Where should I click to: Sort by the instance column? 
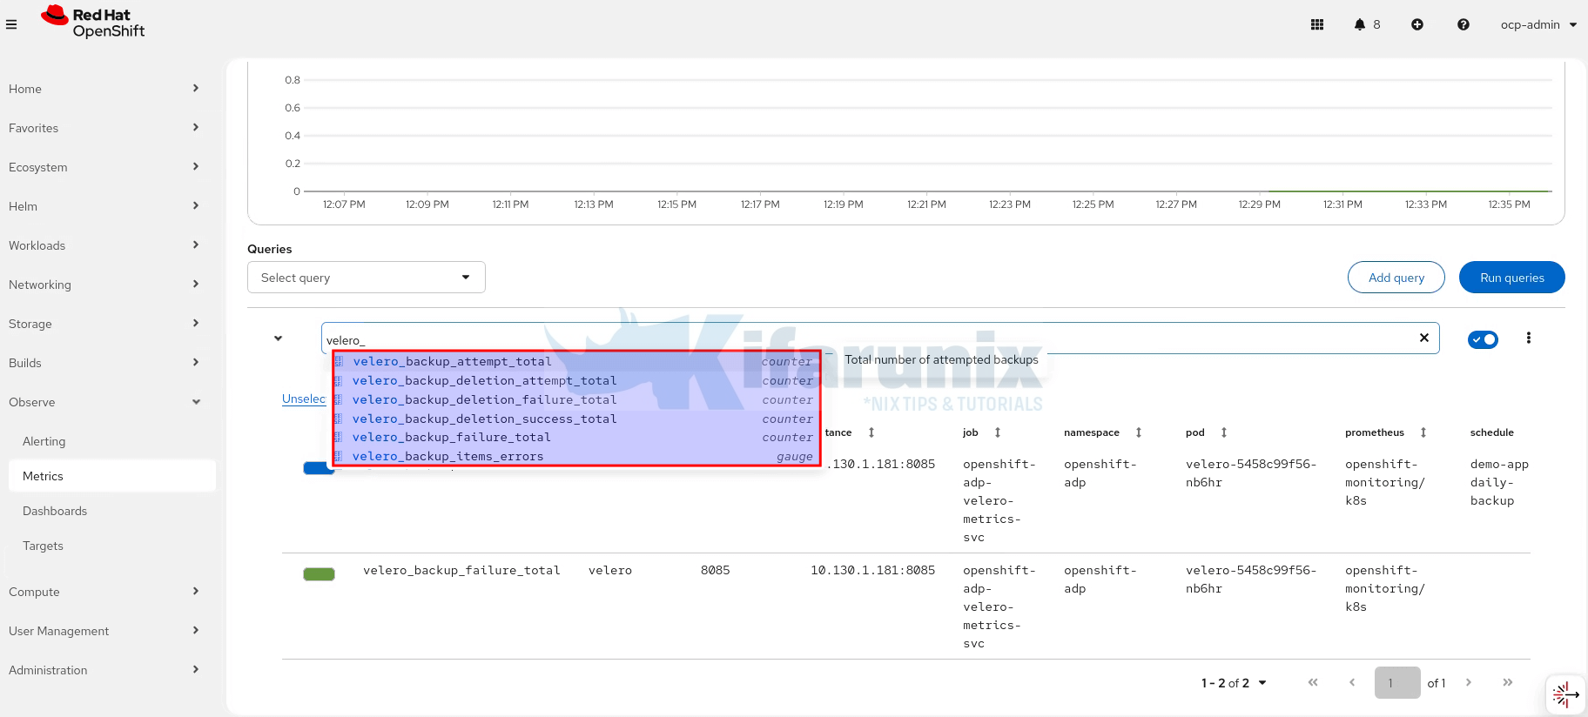(x=871, y=432)
